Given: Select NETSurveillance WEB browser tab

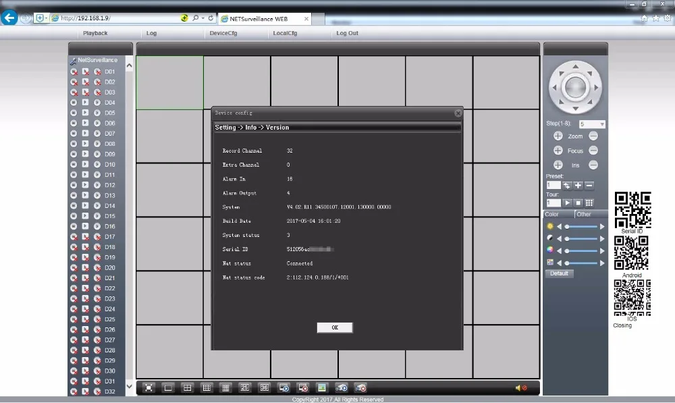Looking at the screenshot, I should [265, 19].
